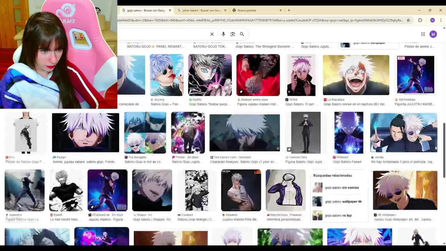Open the TikTok Gojo Satoru image
The width and height of the screenshot is (446, 251).
[x=301, y=75]
